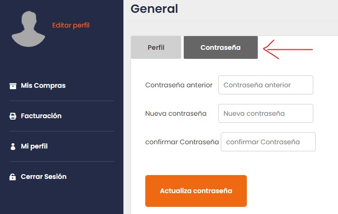Click the Facturación printer icon

(x=13, y=116)
